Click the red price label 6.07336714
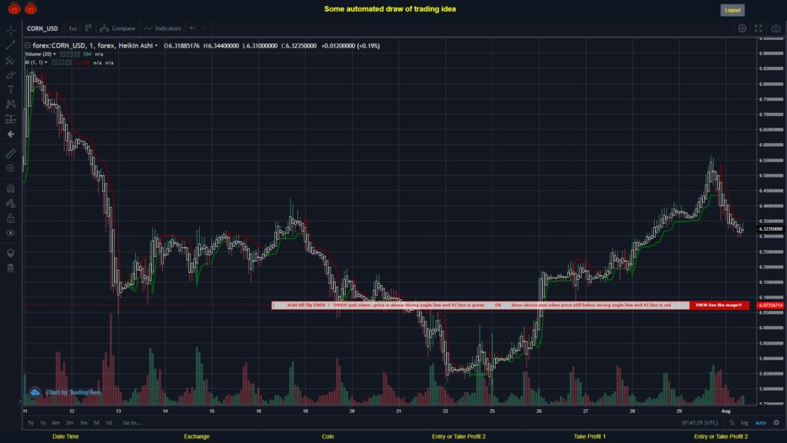The width and height of the screenshot is (787, 443). (x=770, y=305)
